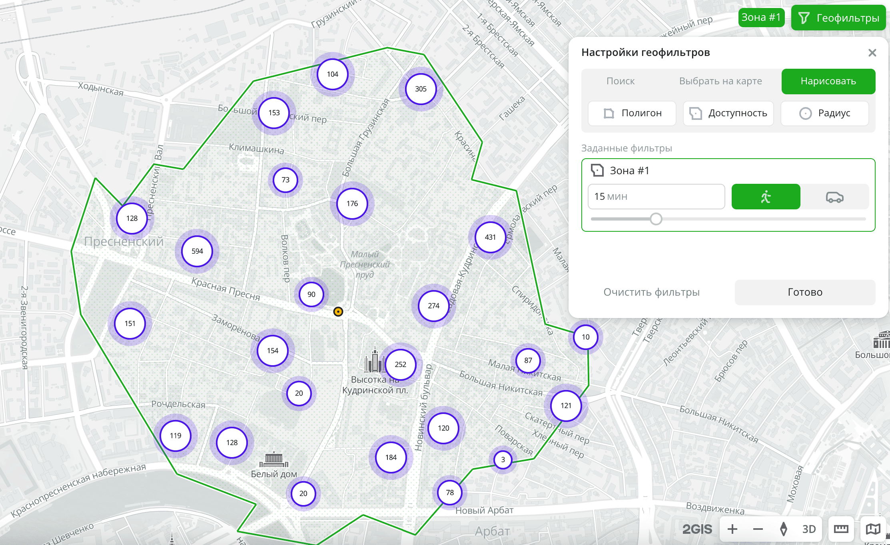Close the geofilter settings panel

pyautogui.click(x=872, y=53)
